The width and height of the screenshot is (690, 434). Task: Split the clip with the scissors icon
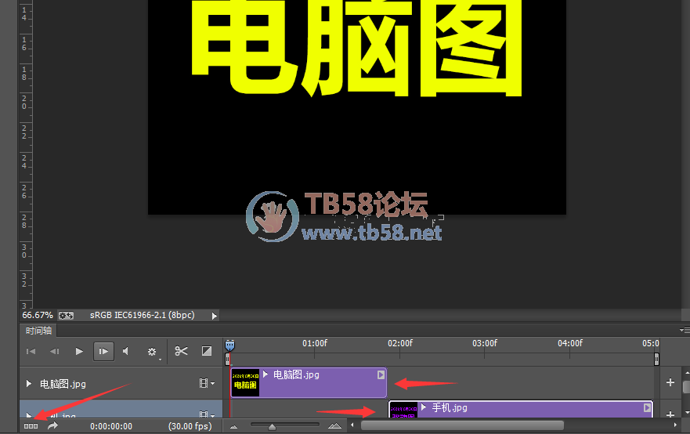pos(181,351)
